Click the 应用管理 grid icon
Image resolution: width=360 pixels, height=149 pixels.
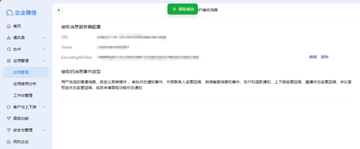click(9, 61)
